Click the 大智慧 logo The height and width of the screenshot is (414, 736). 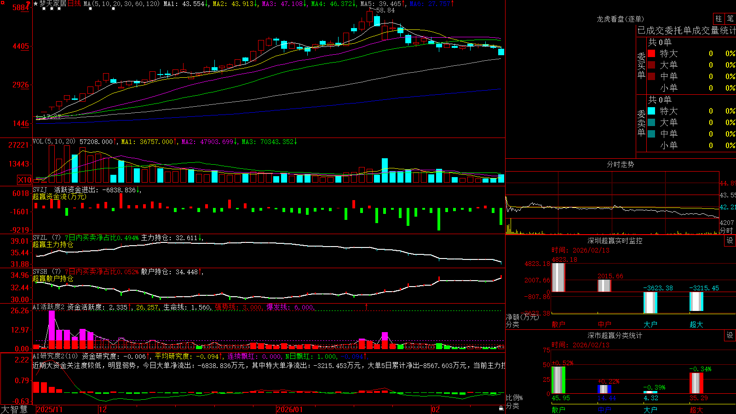[x=14, y=409]
